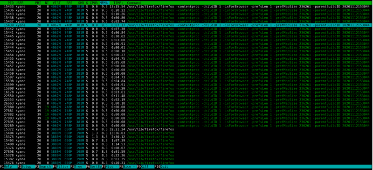This screenshot has height=170, width=373.
Task: Select process row with PID 27880
Action: click(186, 107)
